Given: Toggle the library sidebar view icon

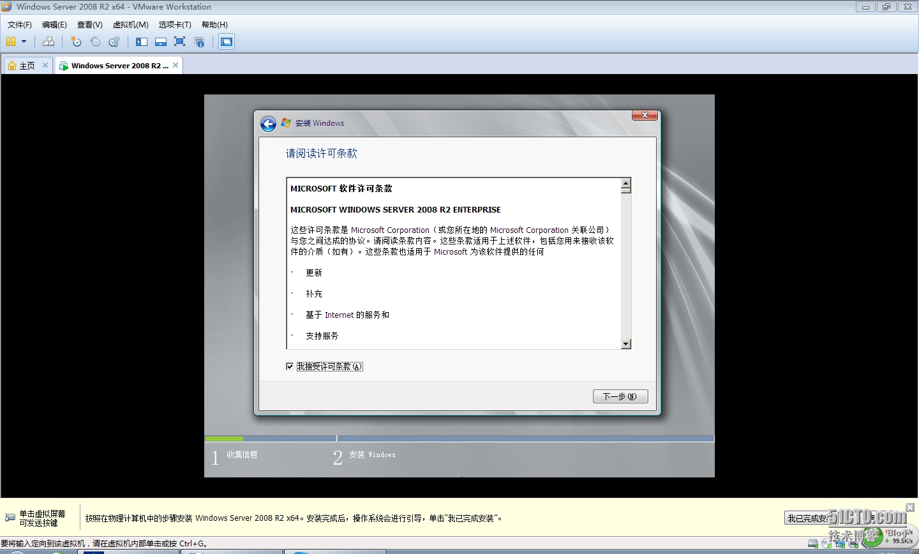Looking at the screenshot, I should coord(142,41).
